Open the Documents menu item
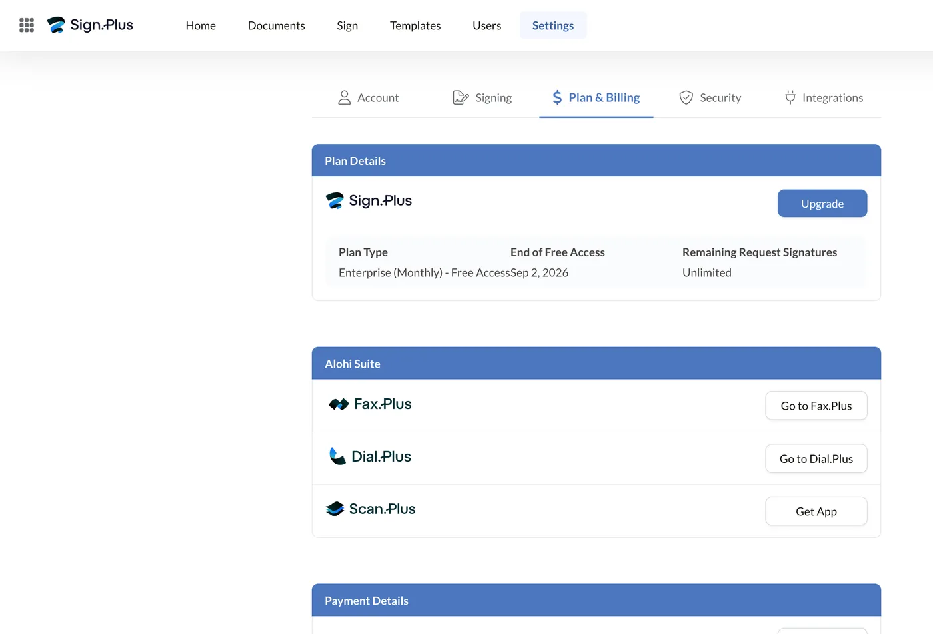Image resolution: width=933 pixels, height=634 pixels. [x=277, y=25]
